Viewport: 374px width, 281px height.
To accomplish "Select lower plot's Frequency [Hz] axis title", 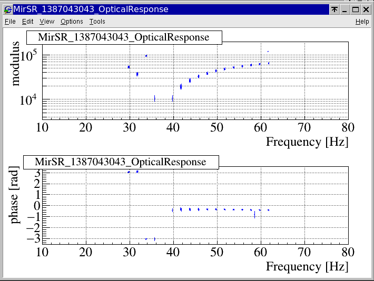I will tap(307, 266).
